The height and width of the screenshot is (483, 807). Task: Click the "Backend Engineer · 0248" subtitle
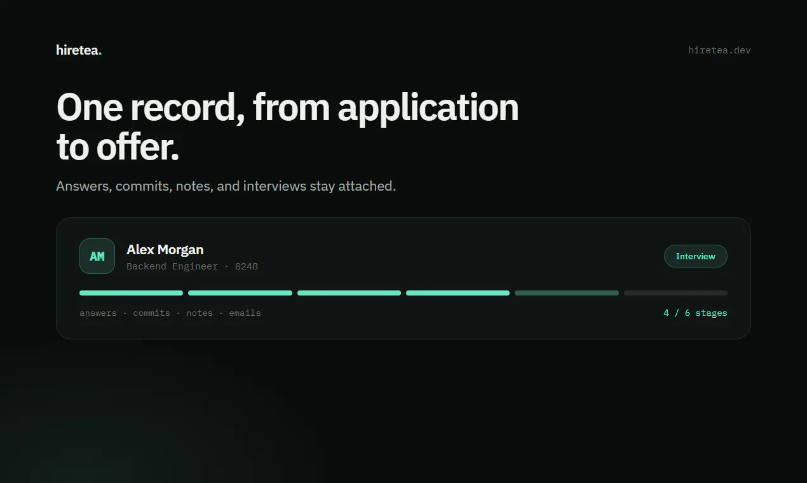click(192, 266)
